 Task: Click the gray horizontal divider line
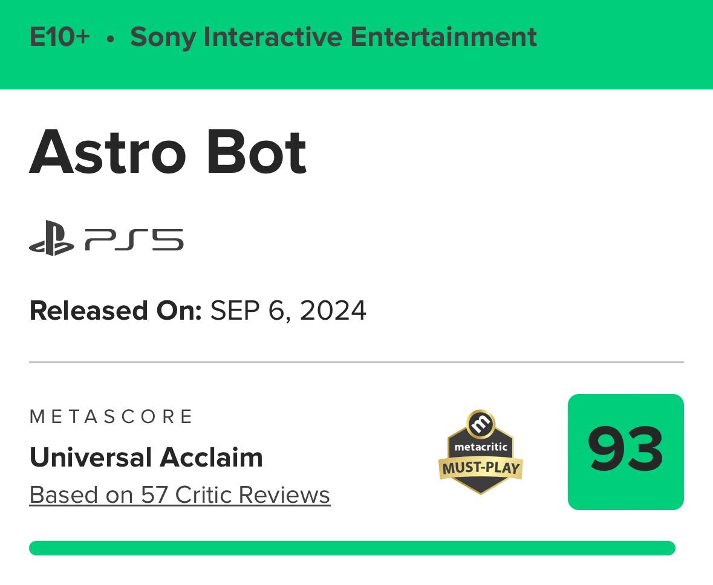356,362
